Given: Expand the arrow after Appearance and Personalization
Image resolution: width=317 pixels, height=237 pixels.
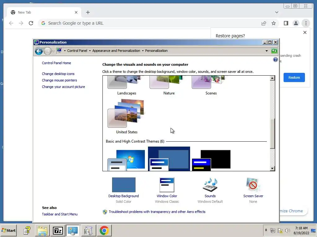Looking at the screenshot, I should coord(143,51).
